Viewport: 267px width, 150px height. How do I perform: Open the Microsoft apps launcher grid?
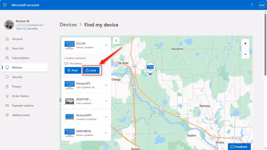tap(5, 5)
